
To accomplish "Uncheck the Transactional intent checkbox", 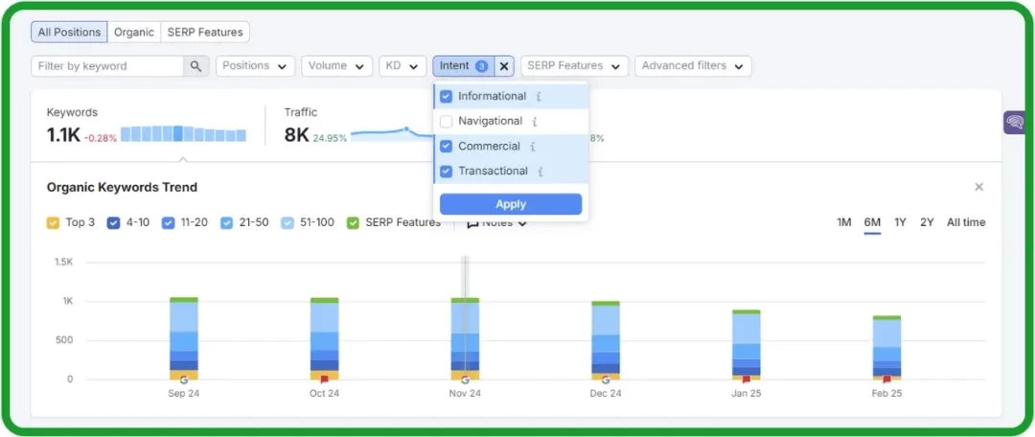I will pos(447,172).
